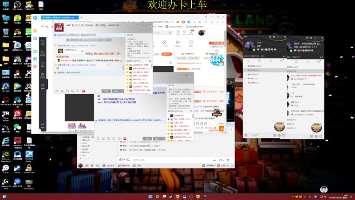Open Huya user avatar at page top

201,32
